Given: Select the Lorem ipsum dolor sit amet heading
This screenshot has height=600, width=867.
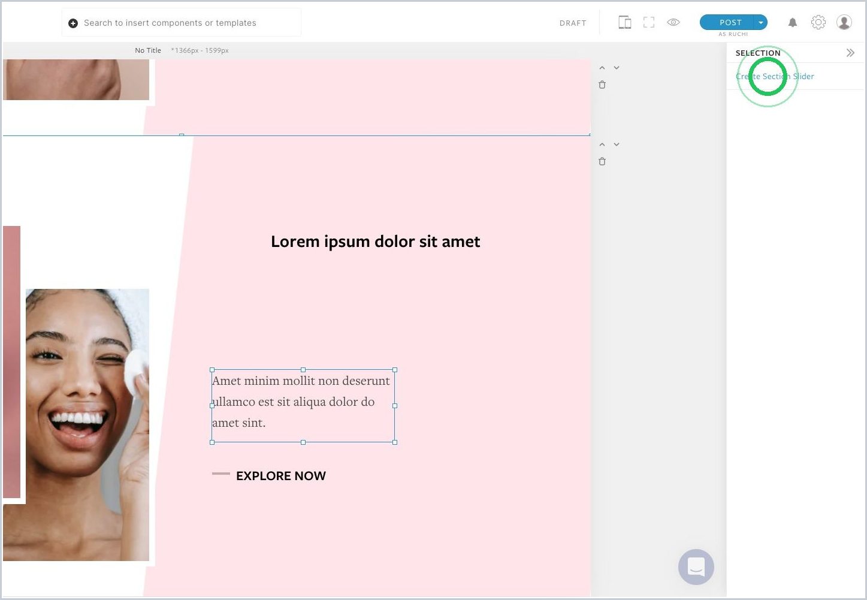Looking at the screenshot, I should (376, 242).
